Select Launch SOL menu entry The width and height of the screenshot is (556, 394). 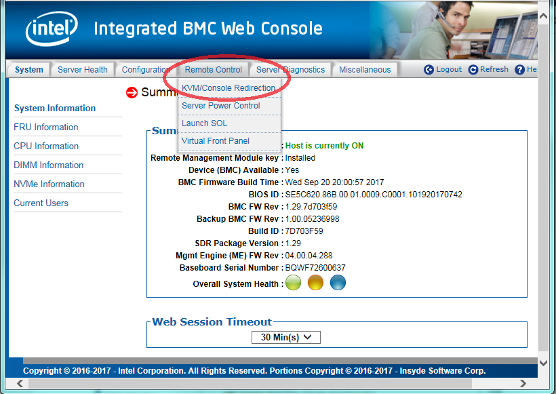pos(204,123)
